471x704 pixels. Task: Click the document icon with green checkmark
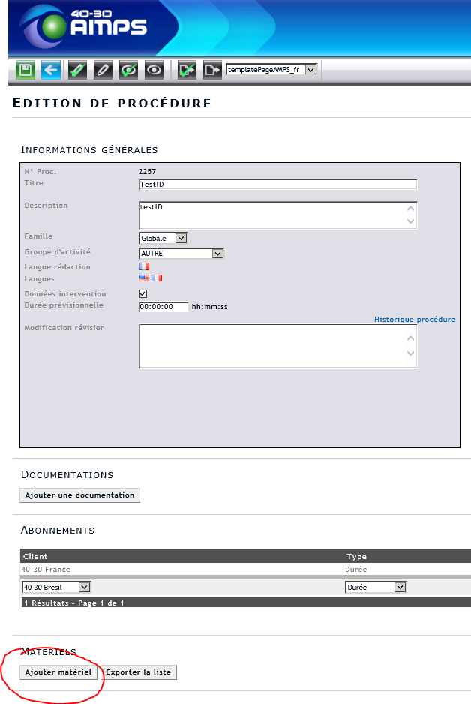point(187,71)
